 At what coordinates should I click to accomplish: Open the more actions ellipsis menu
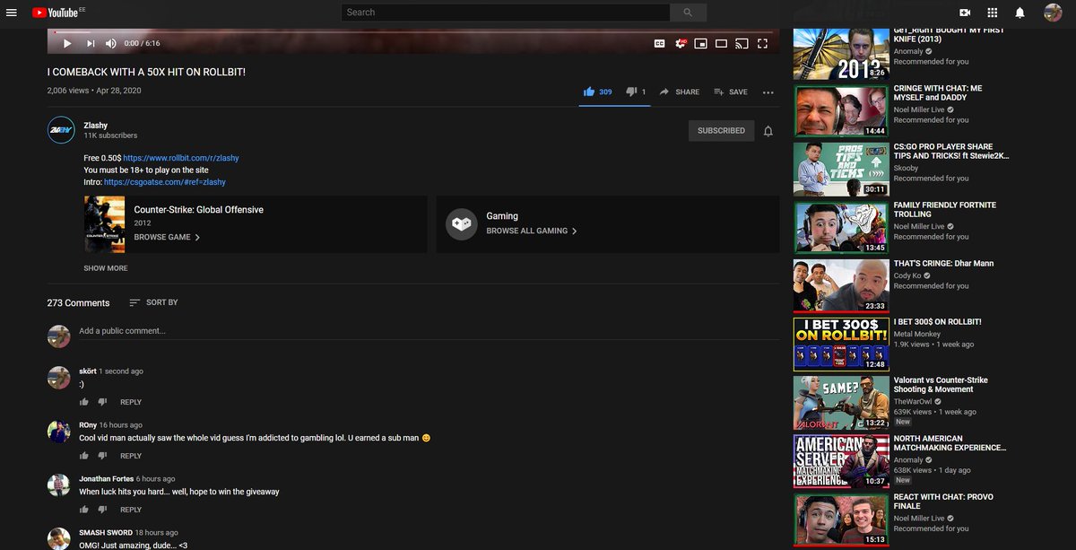(768, 92)
